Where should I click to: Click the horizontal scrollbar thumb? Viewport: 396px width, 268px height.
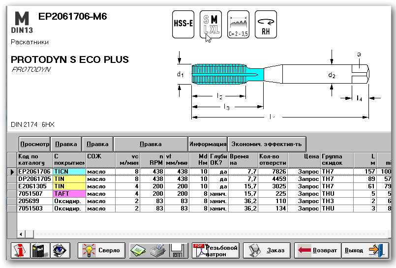pos(30,234)
